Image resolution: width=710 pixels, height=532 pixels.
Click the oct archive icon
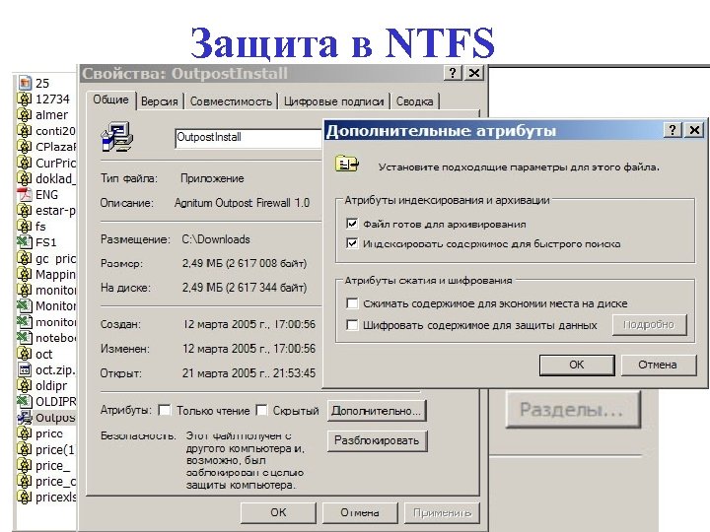[24, 354]
